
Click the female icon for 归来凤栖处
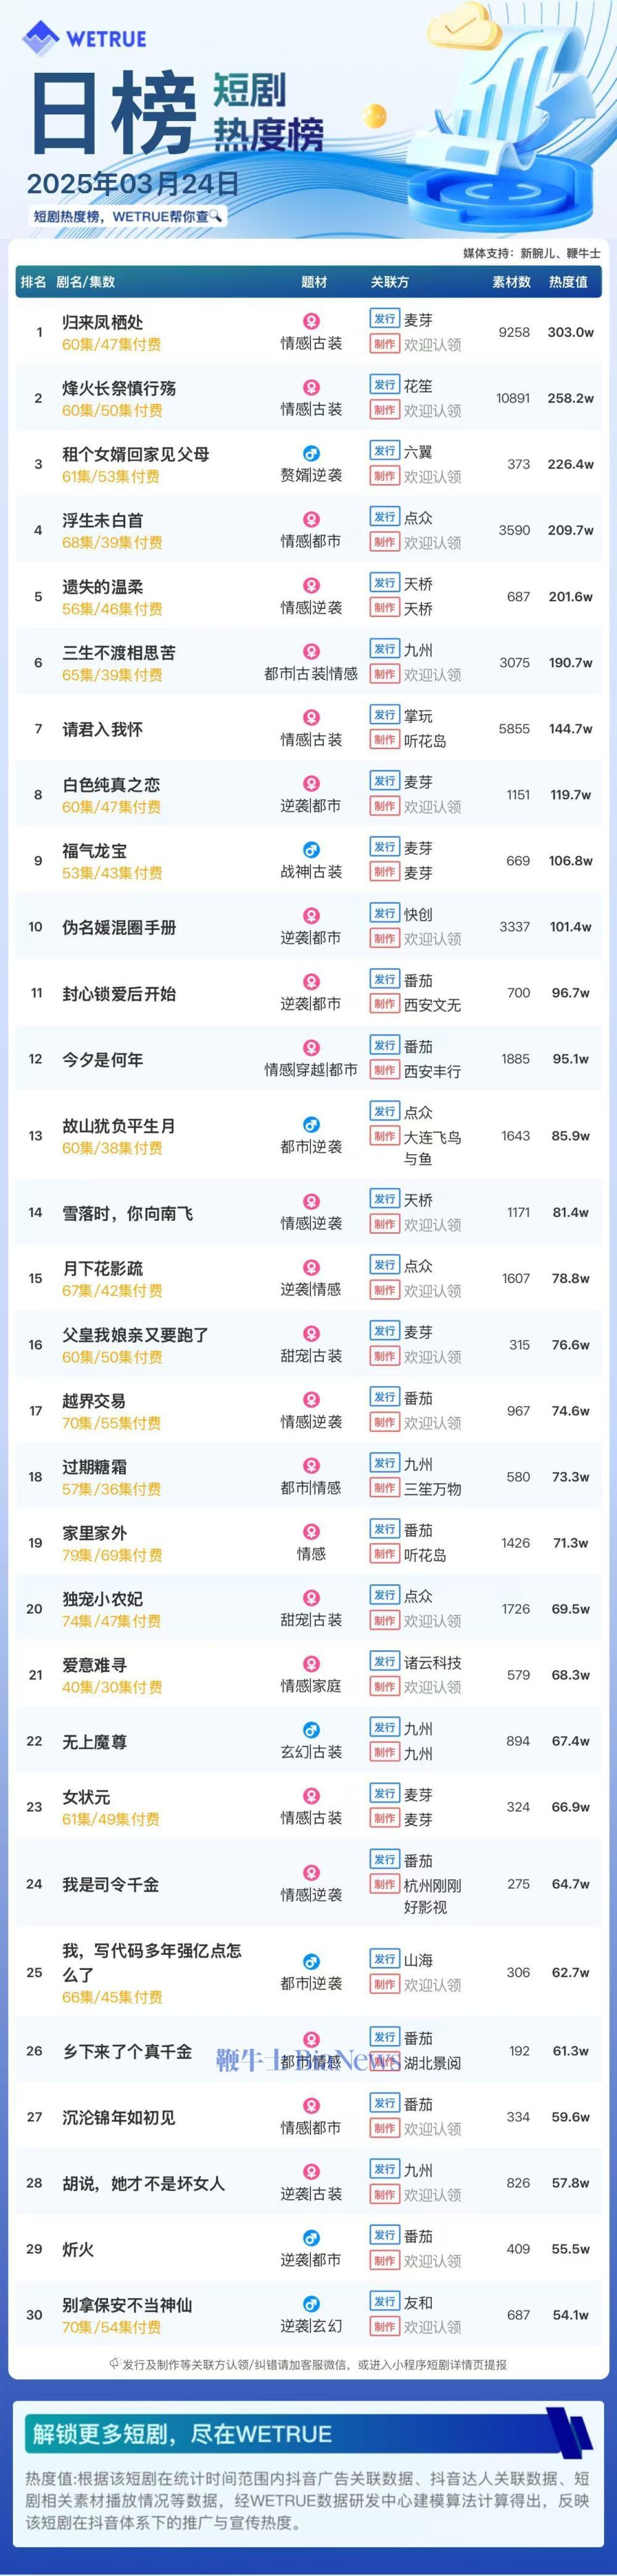click(311, 322)
